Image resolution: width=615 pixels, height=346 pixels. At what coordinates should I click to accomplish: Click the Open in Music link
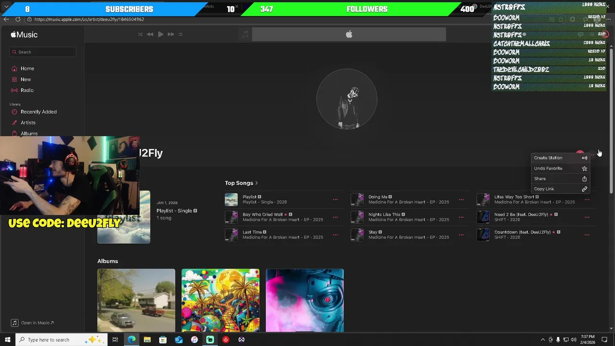tap(33, 323)
